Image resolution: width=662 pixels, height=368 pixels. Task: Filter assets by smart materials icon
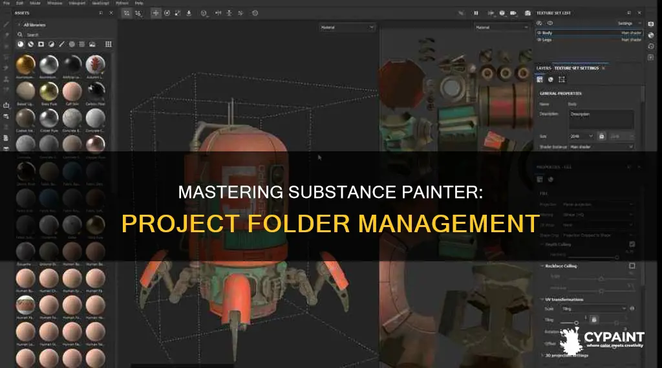(31, 44)
